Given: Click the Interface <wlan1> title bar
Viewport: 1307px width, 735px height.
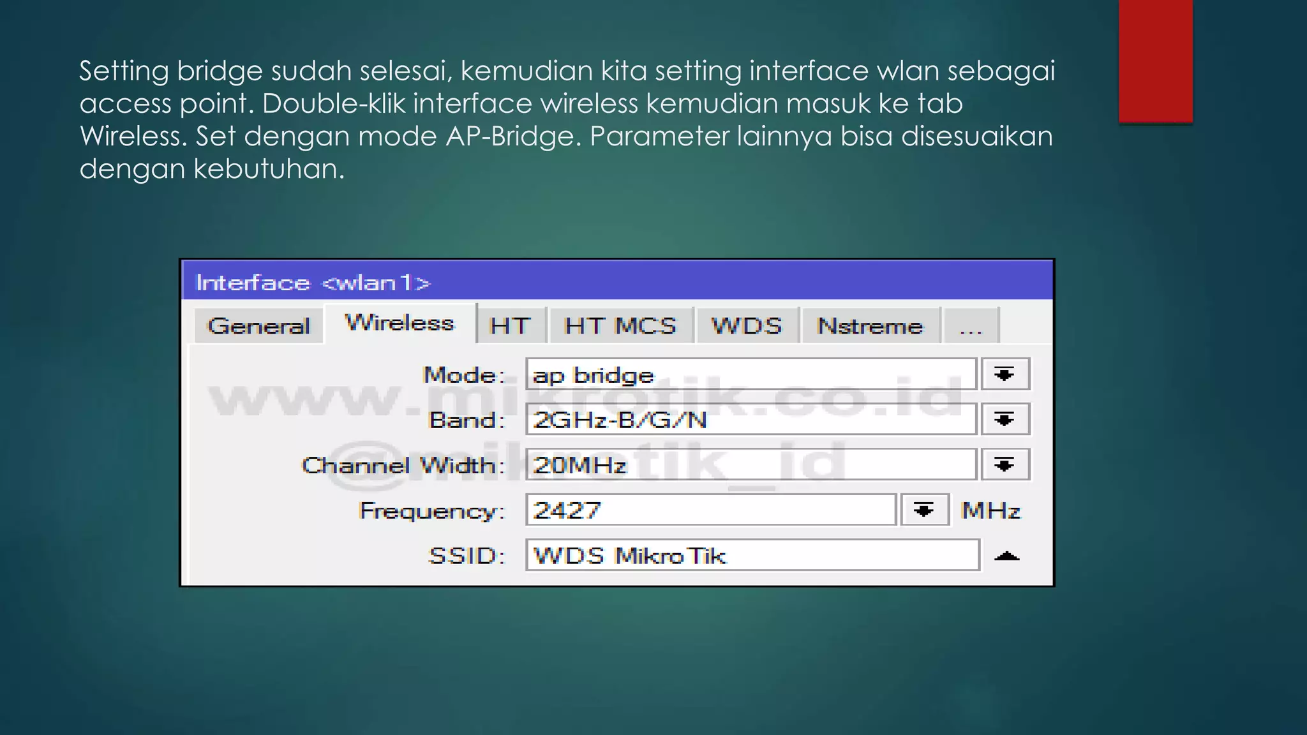Looking at the screenshot, I should (617, 281).
